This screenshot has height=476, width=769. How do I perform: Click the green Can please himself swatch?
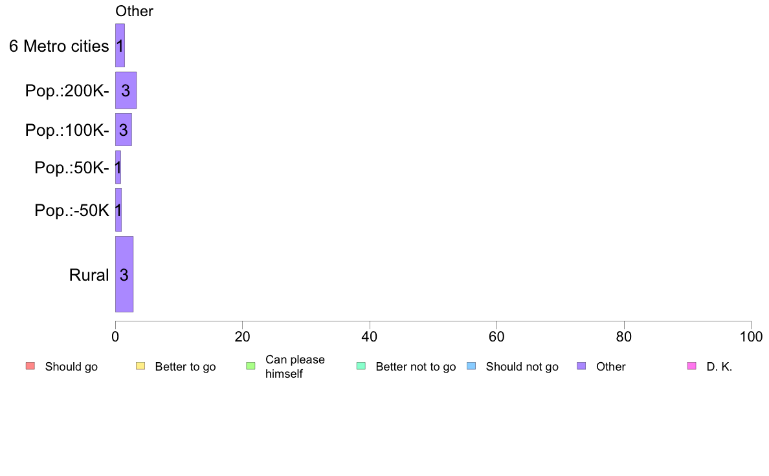251,366
